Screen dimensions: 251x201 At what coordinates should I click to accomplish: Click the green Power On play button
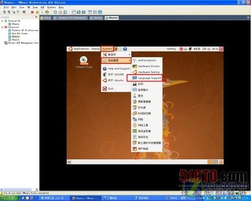[x=42, y=12]
